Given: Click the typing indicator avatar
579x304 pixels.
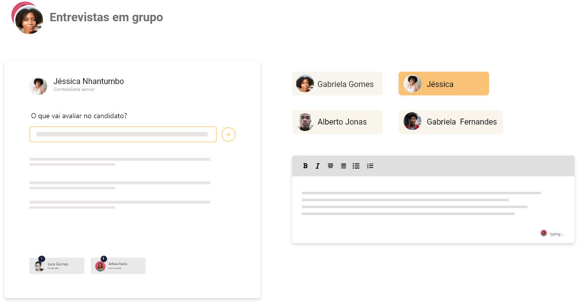Looking at the screenshot, I should click(543, 233).
